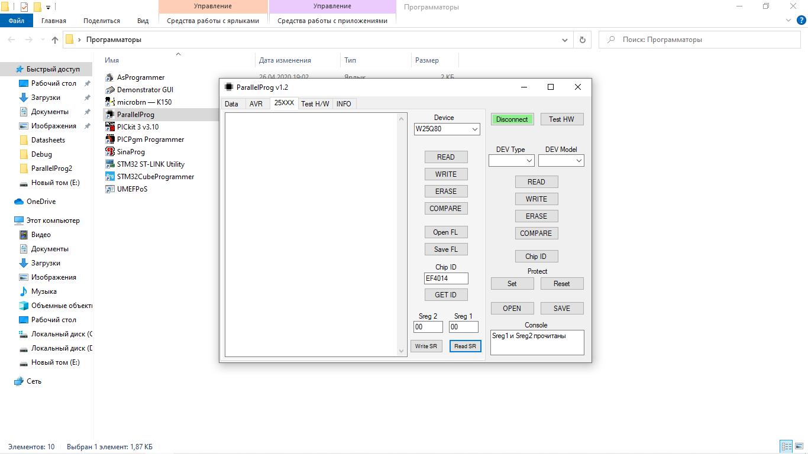808x454 pixels.
Task: Click the Explorer search box Поиск: Программаторы
Action: point(701,40)
